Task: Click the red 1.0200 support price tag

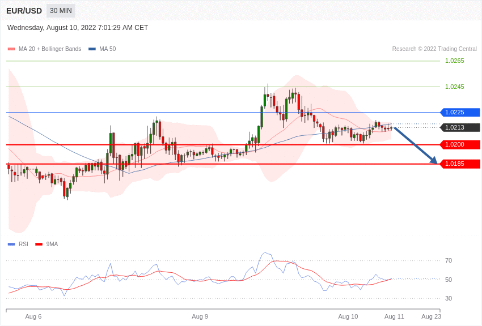Action: [x=460, y=144]
